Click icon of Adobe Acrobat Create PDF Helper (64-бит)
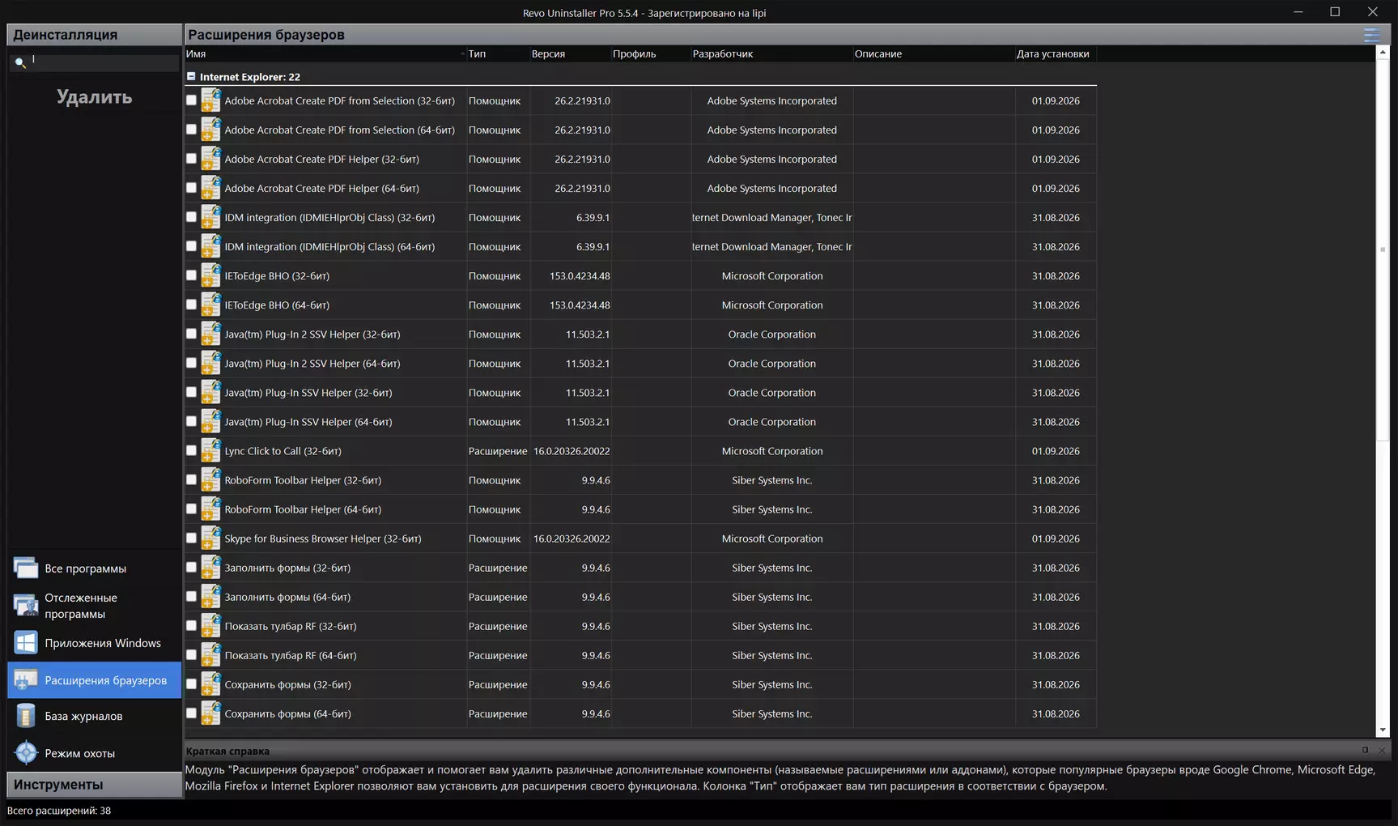The width and height of the screenshot is (1398, 826). point(210,188)
